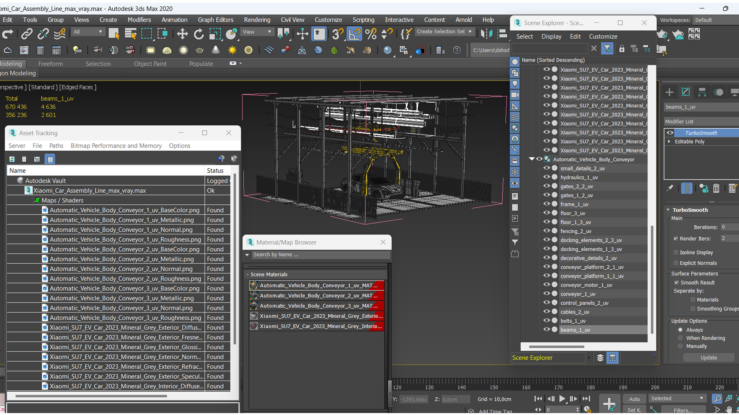This screenshot has width=739, height=415.
Task: Click the Align tool icon
Action: coord(502,34)
